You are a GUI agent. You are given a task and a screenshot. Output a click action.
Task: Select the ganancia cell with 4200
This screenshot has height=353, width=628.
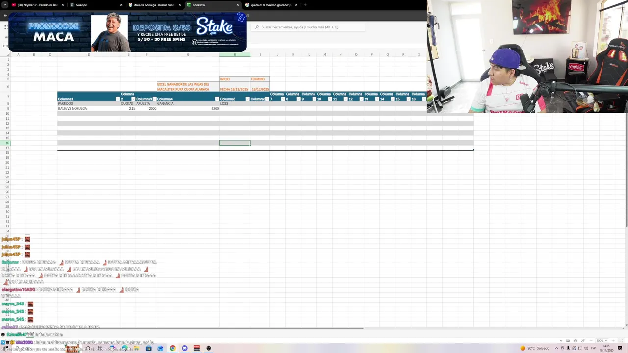pyautogui.click(x=188, y=109)
